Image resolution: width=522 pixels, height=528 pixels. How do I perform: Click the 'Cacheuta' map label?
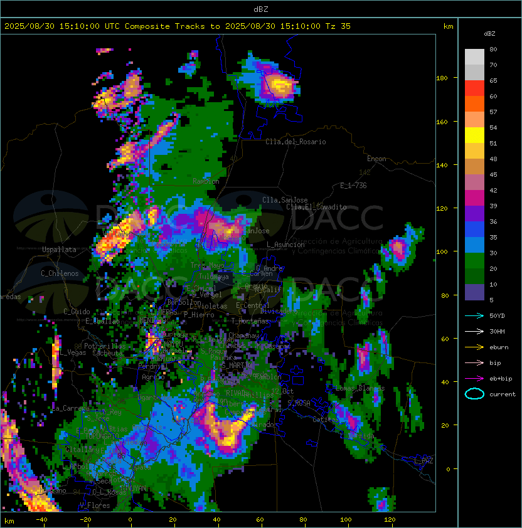[107, 353]
